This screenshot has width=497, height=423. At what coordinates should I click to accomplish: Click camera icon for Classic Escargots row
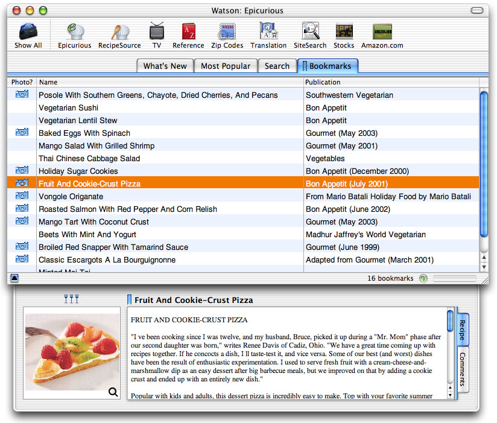pos(22,259)
